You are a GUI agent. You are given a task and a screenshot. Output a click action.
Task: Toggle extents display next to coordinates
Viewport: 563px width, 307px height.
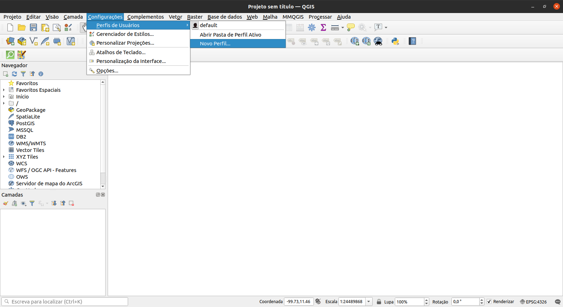318,301
